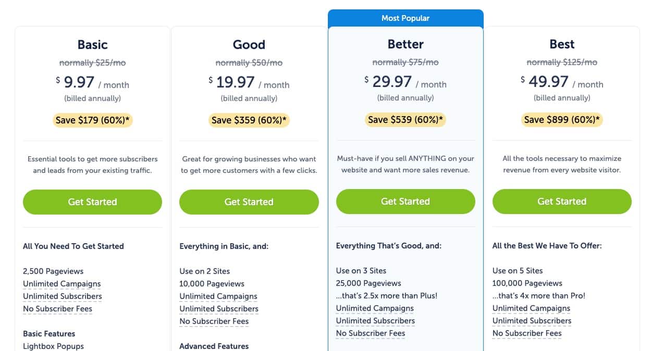
Task: Click Unlimited Subscribers in Best column
Action: point(532,321)
